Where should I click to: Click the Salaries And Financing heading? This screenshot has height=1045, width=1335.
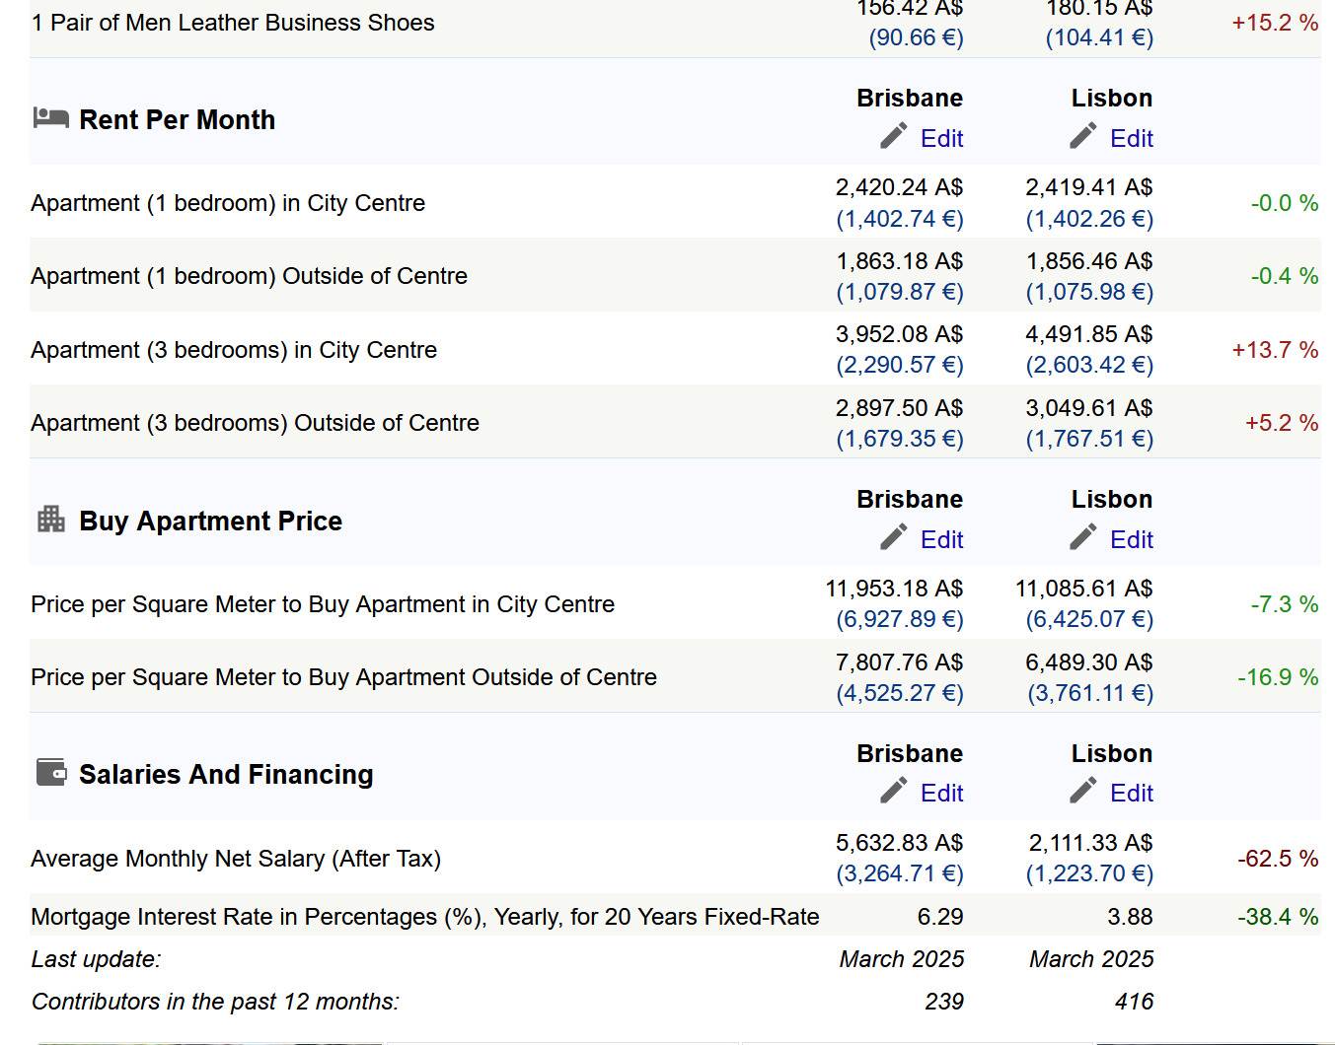click(x=226, y=775)
